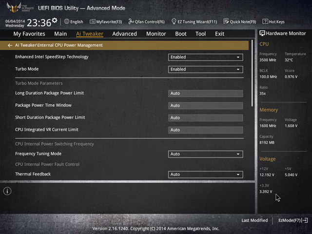The height and width of the screenshot is (234, 312).
Task: Click the settings gear next to the clock
Action: [x=55, y=20]
